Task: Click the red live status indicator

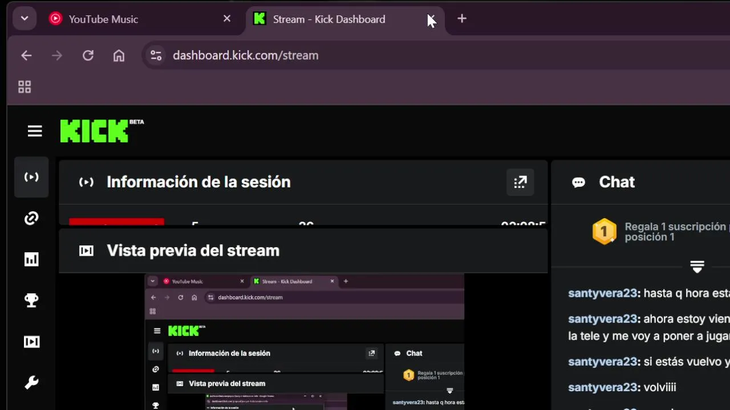Action: [116, 222]
